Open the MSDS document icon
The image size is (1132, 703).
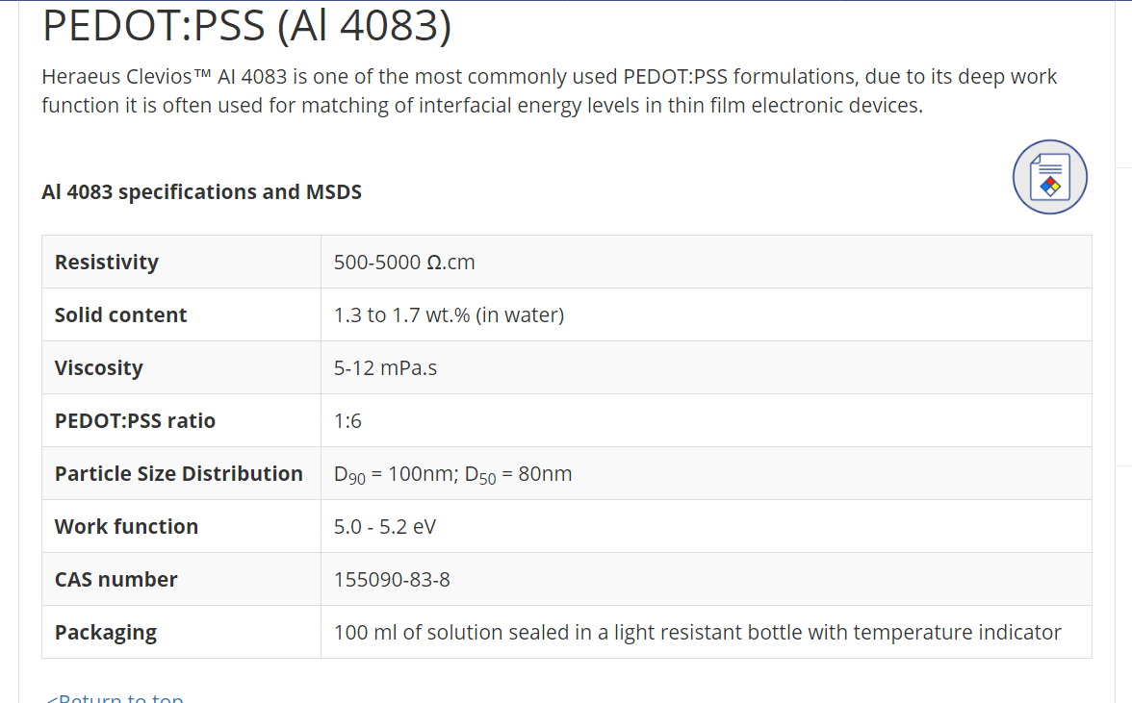[1049, 177]
